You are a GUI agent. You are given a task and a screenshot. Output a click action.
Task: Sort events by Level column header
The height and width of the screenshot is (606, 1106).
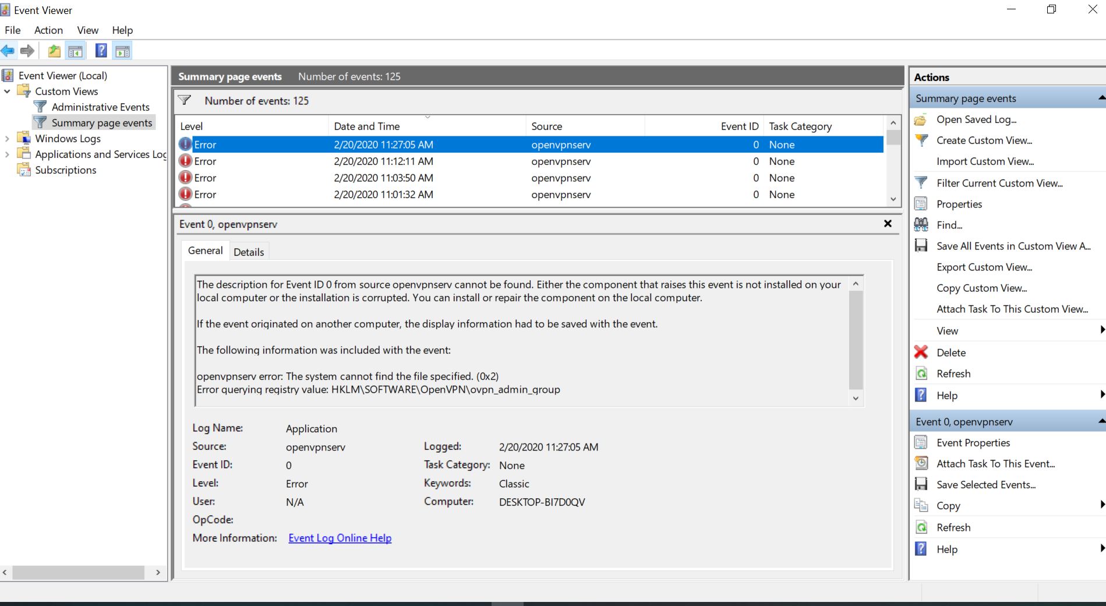[252, 126]
